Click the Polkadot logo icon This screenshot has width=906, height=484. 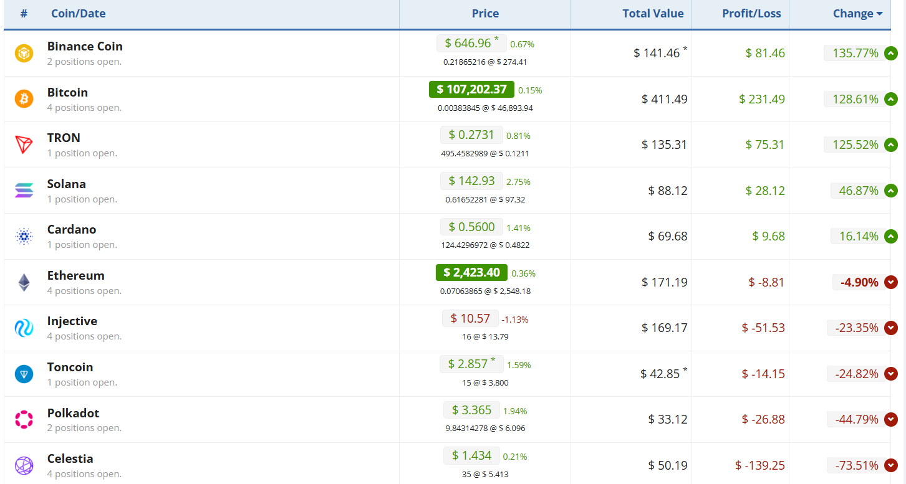coord(24,419)
